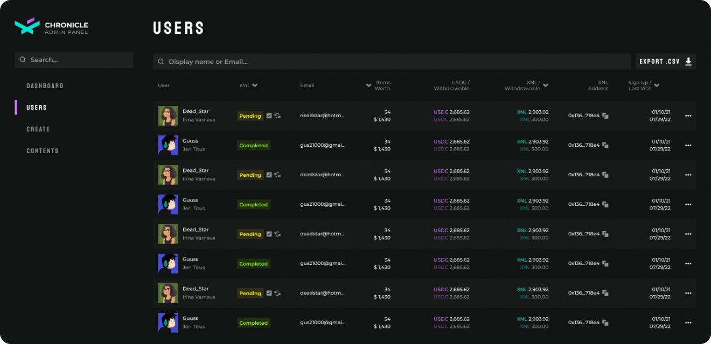This screenshot has height=344, width=711.
Task: Click the Completed KYC badge in the second row
Action: click(254, 146)
